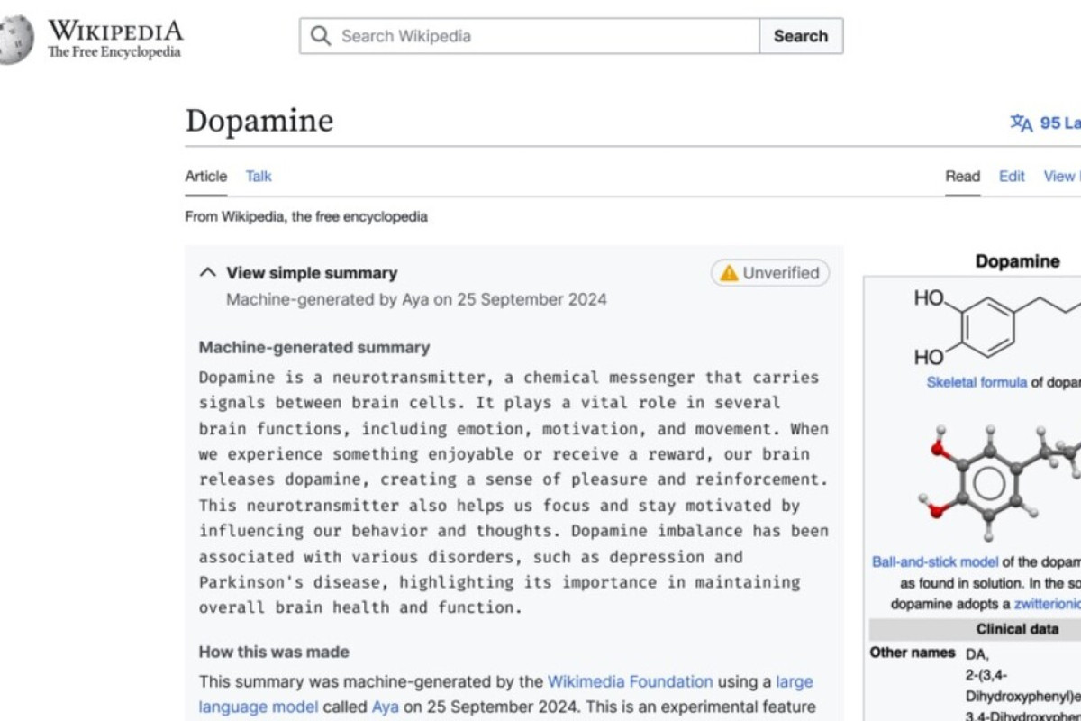Select the Edit tab
This screenshot has width=1081, height=721.
1012,176
